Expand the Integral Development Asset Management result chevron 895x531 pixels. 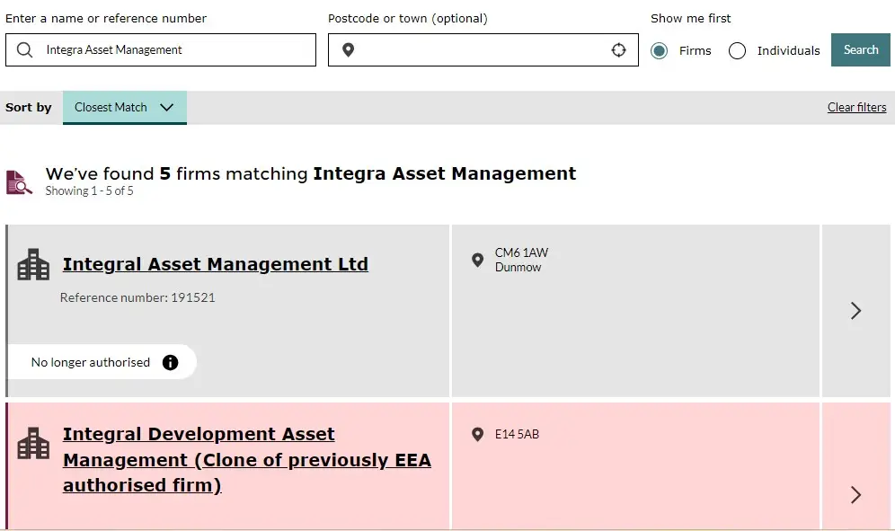(x=855, y=494)
